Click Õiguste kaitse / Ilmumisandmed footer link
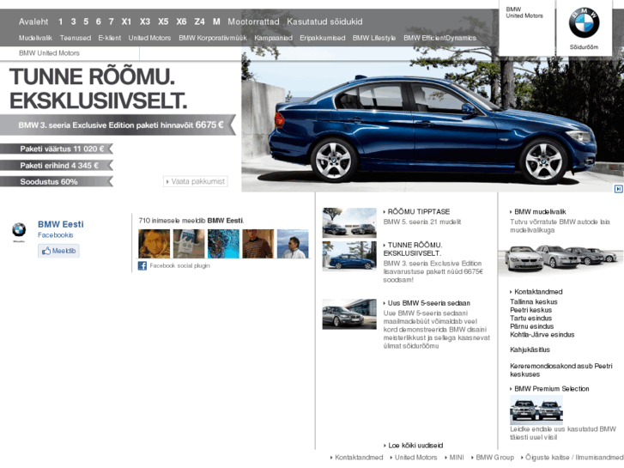The width and height of the screenshot is (624, 468). 574,457
